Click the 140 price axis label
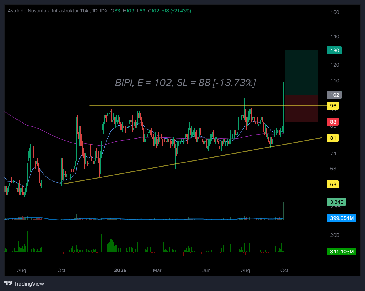The height and width of the screenshot is (291, 365). [x=335, y=37]
